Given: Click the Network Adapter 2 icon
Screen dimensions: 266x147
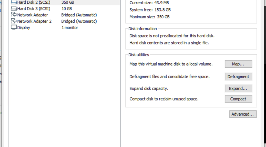Looking at the screenshot, I should [x=14, y=21].
